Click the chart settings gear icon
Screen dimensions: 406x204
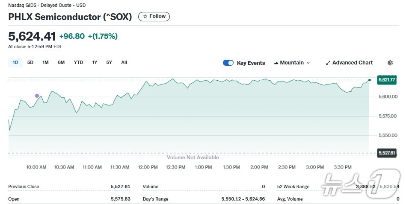(x=390, y=63)
